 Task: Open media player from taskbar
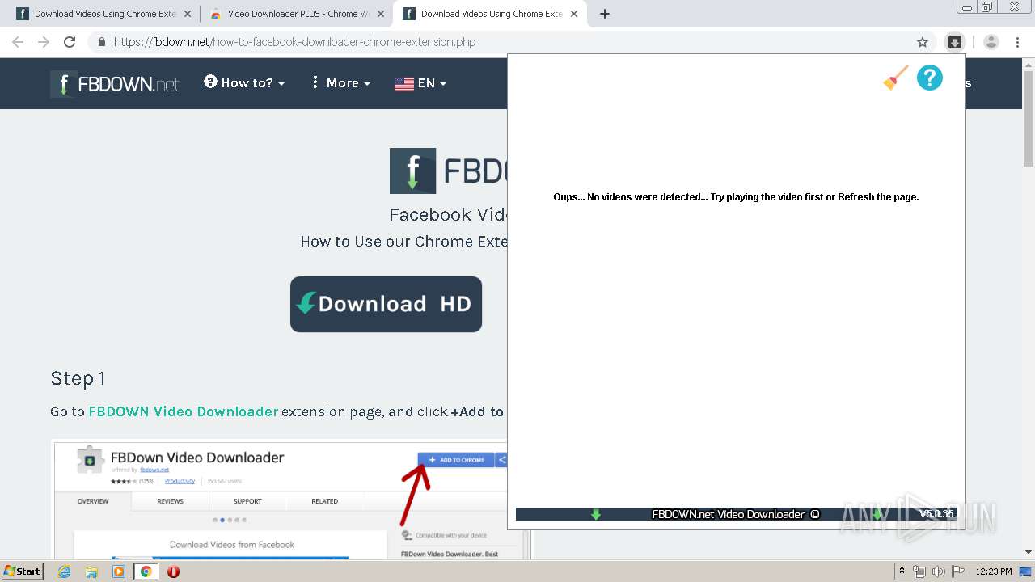click(x=119, y=571)
